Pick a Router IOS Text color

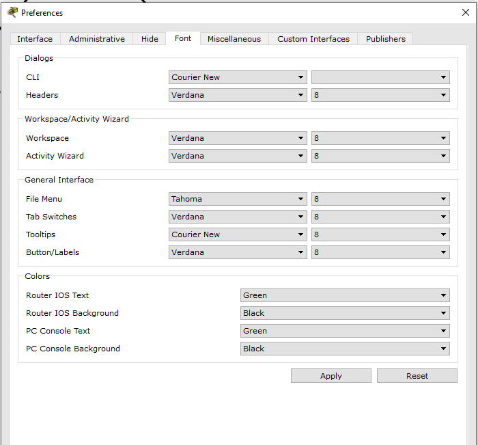pos(345,295)
